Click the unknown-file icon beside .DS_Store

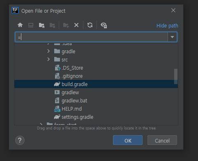[58, 68]
